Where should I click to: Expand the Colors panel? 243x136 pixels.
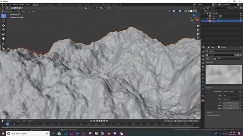[x=209, y=112]
